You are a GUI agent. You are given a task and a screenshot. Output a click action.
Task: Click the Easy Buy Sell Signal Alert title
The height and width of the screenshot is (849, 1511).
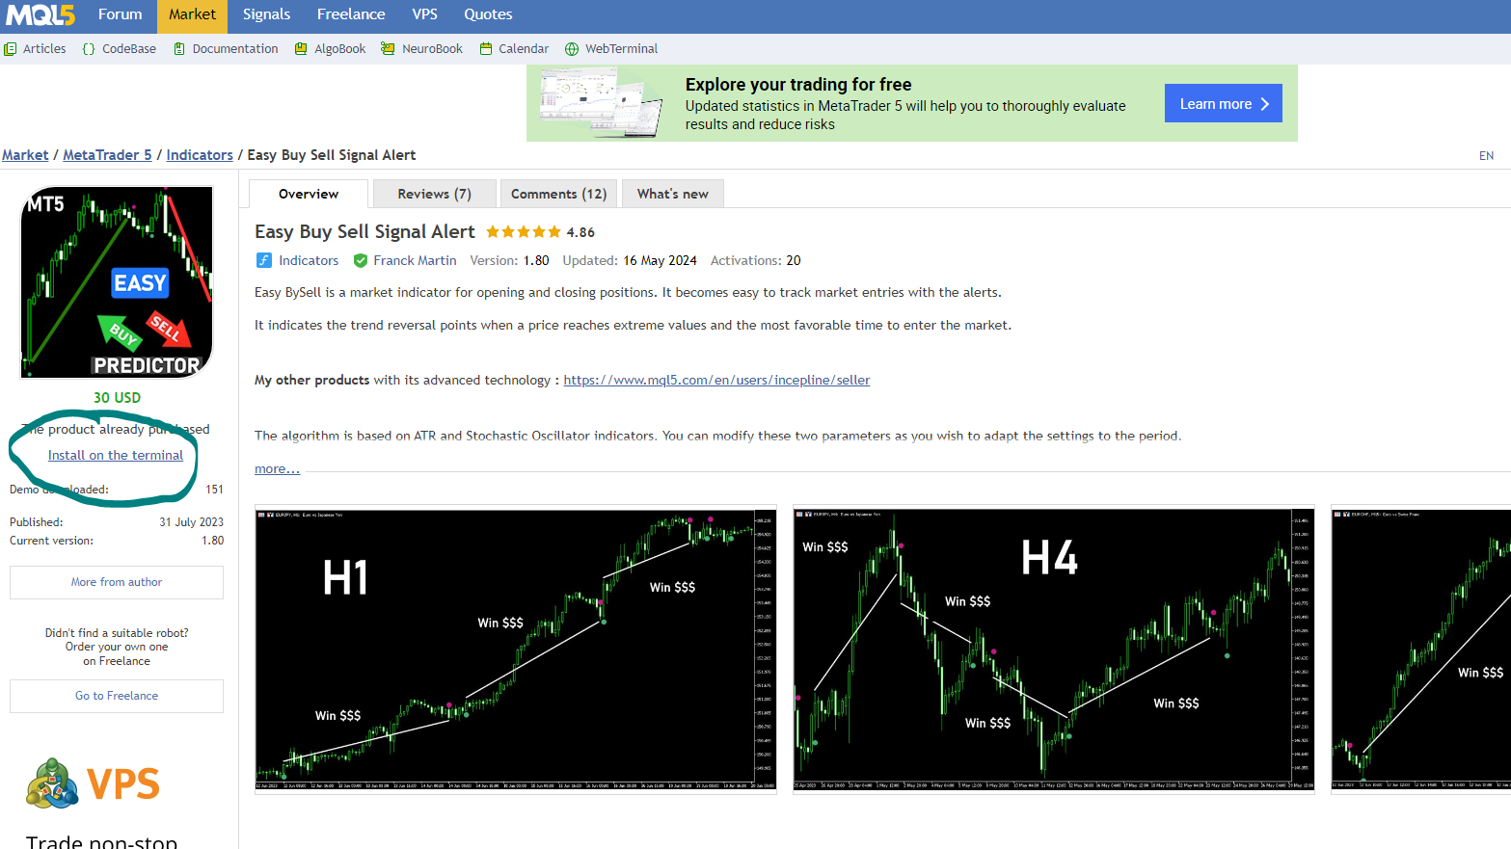point(364,231)
